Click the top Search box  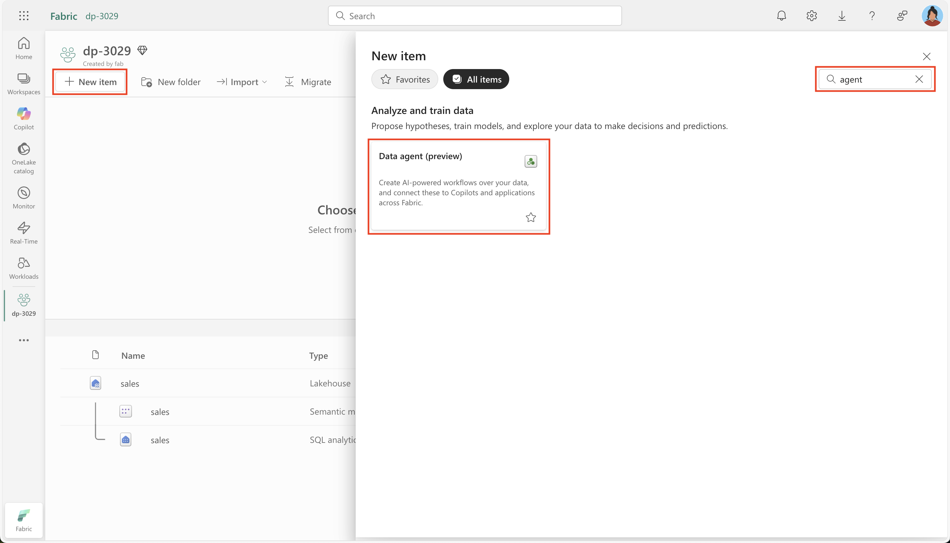coord(474,16)
